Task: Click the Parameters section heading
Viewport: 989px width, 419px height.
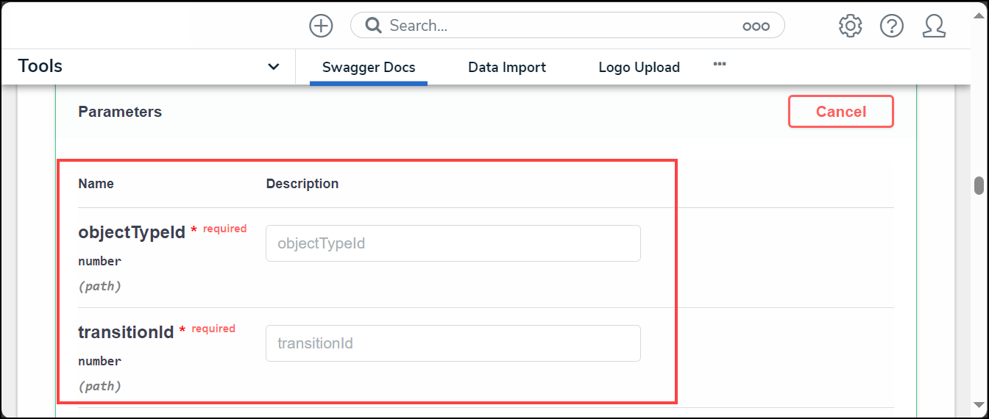Action: tap(120, 112)
